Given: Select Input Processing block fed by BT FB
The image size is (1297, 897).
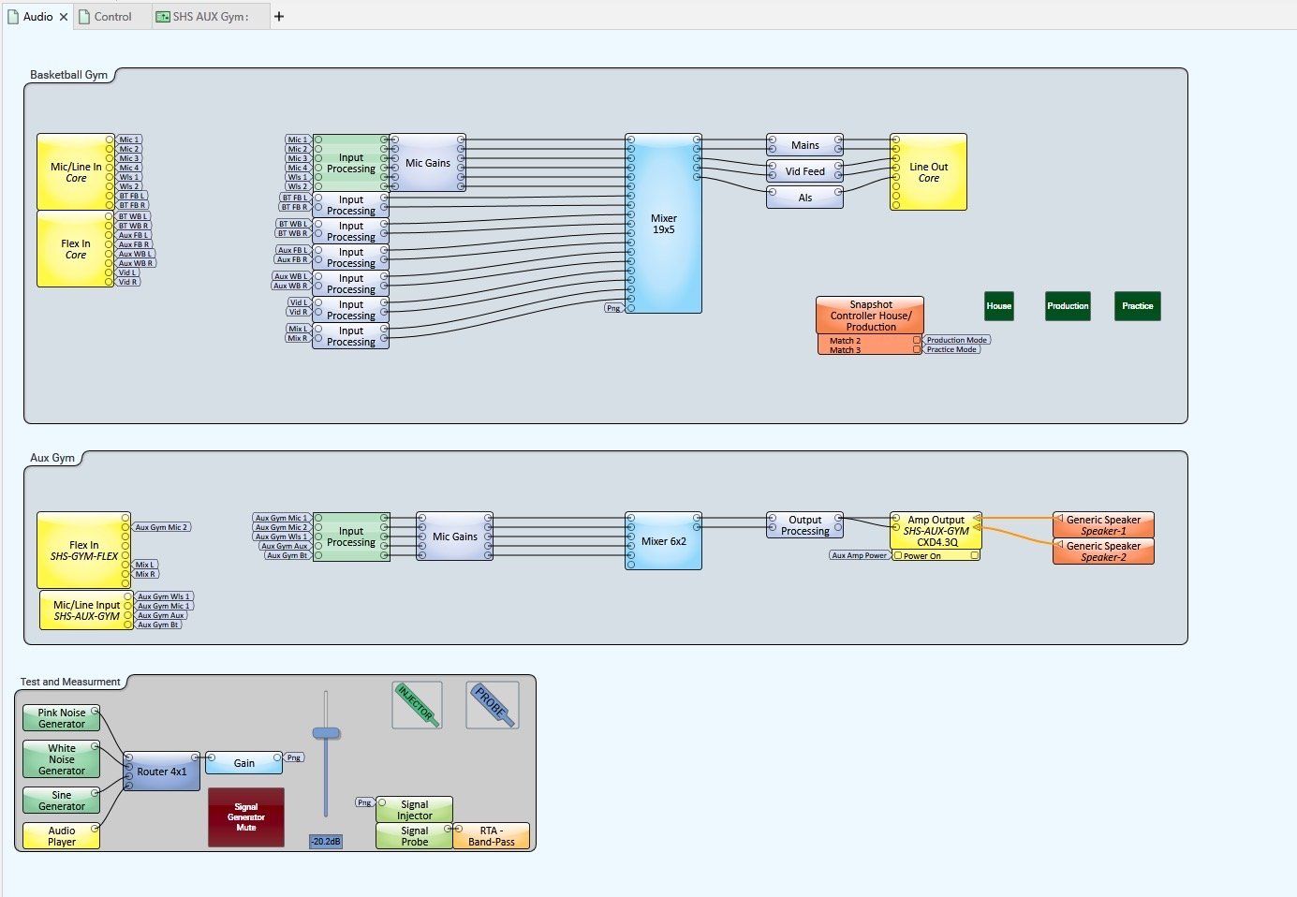Looking at the screenshot, I should pos(351,205).
